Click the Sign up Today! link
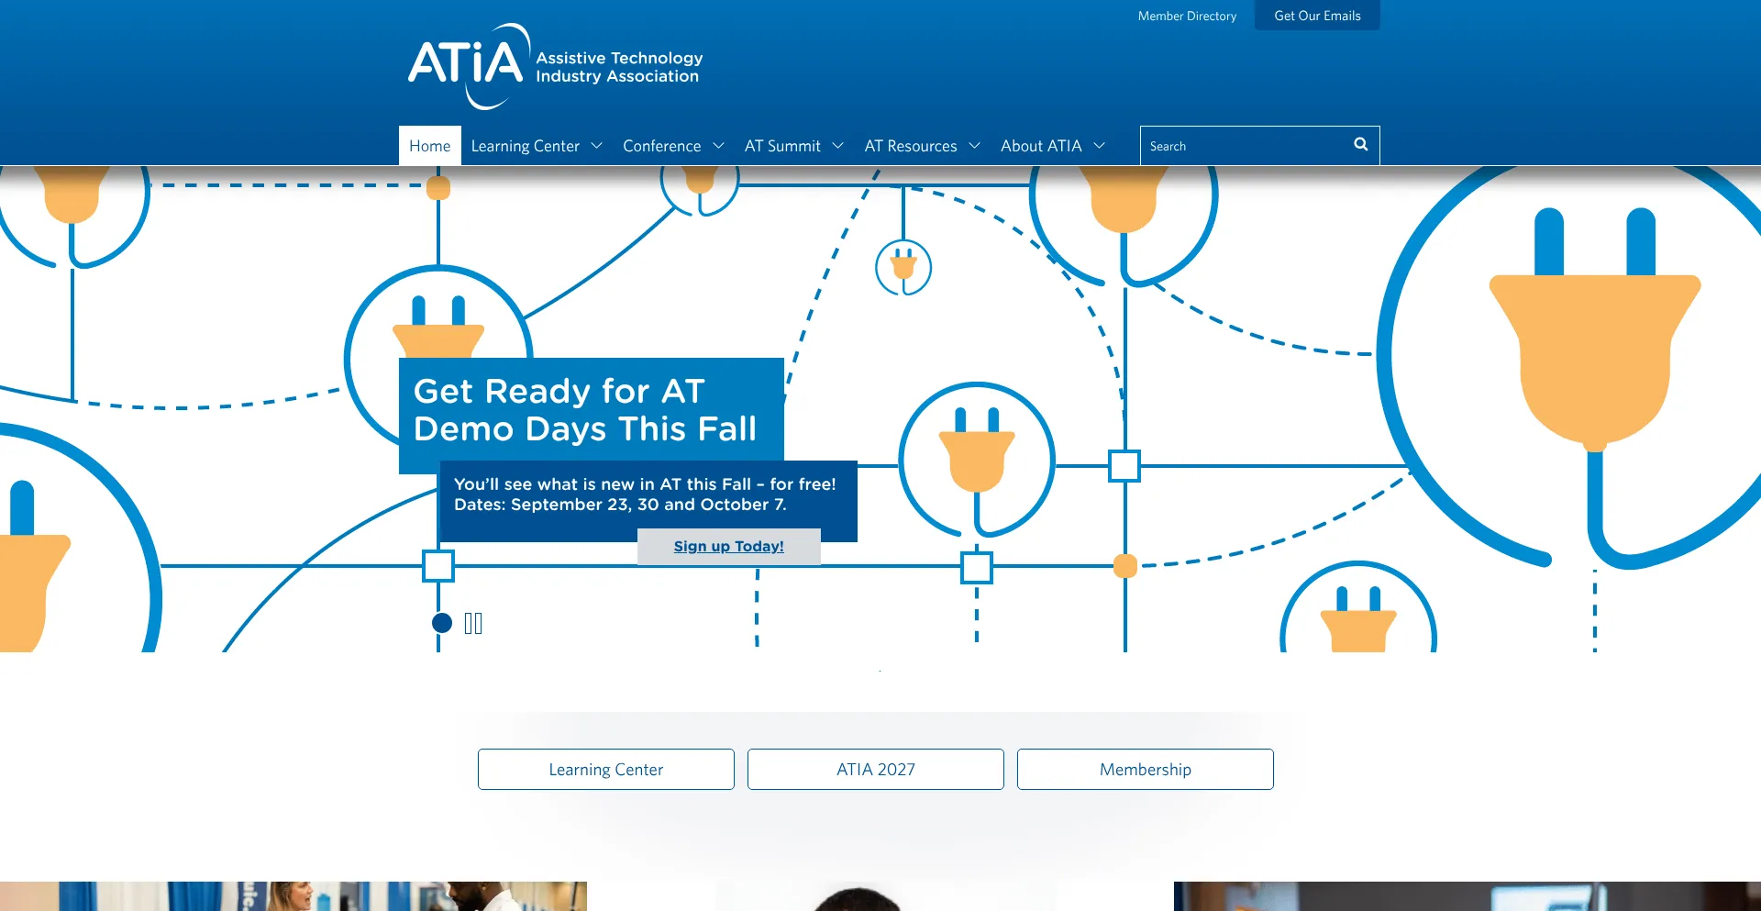The image size is (1761, 911). click(729, 547)
